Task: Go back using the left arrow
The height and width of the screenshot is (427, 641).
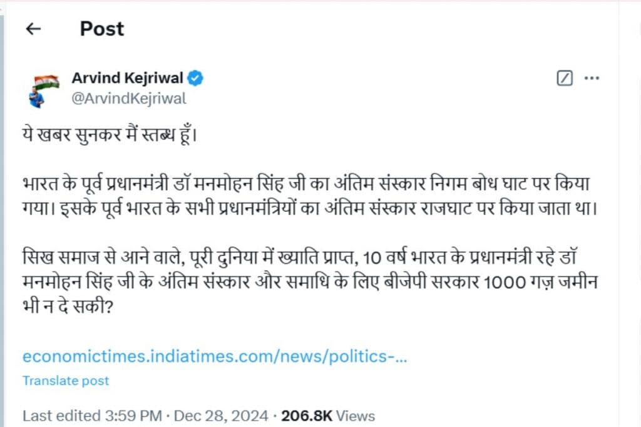Action: pyautogui.click(x=33, y=29)
